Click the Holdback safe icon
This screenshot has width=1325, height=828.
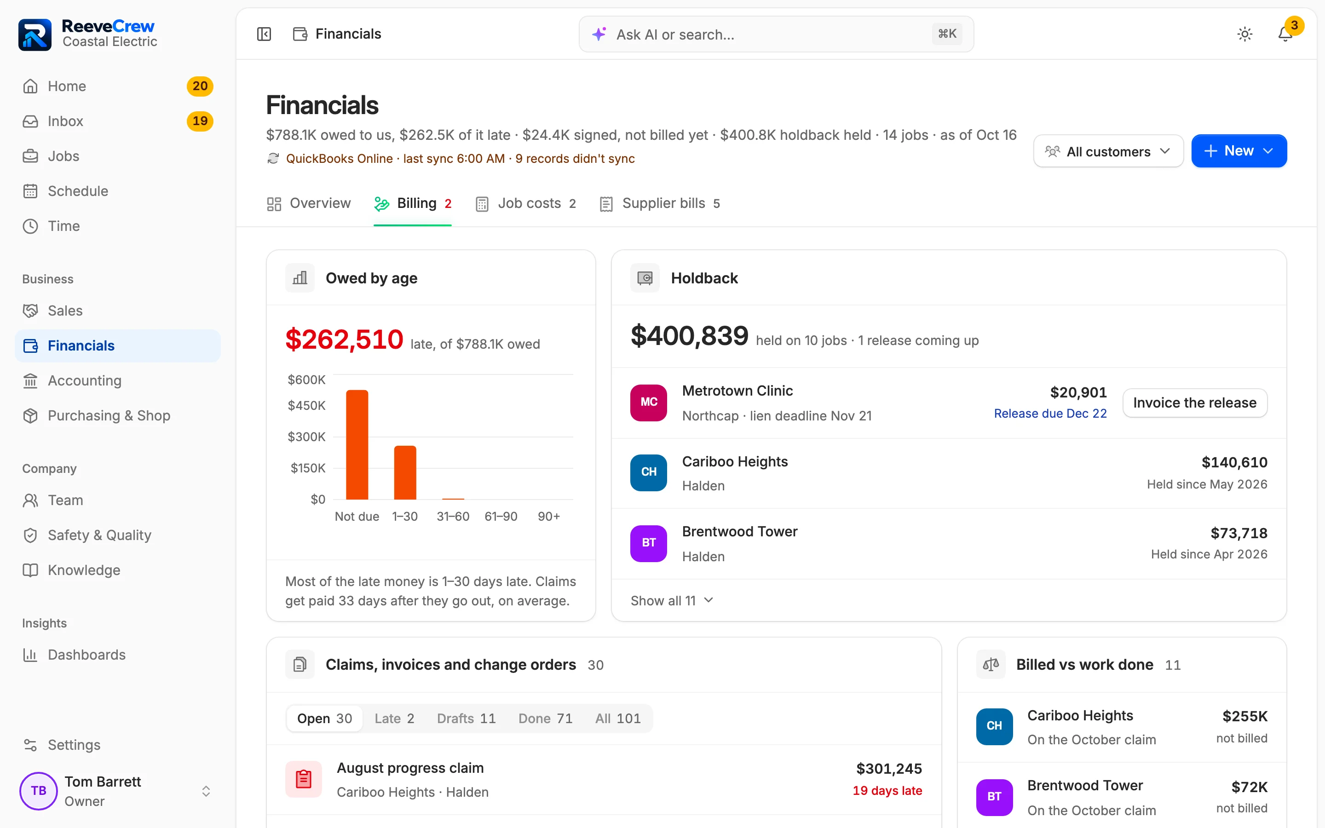(645, 278)
